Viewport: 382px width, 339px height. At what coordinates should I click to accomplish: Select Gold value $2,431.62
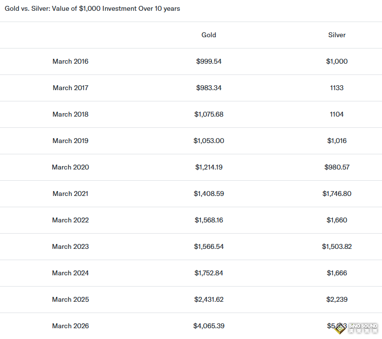click(x=209, y=299)
